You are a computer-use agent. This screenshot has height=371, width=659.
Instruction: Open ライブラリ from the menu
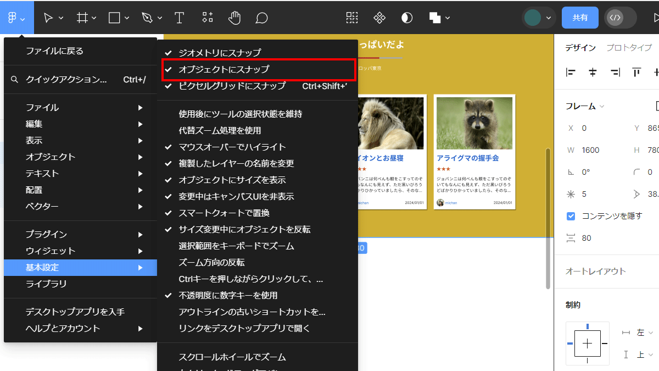[81, 284]
